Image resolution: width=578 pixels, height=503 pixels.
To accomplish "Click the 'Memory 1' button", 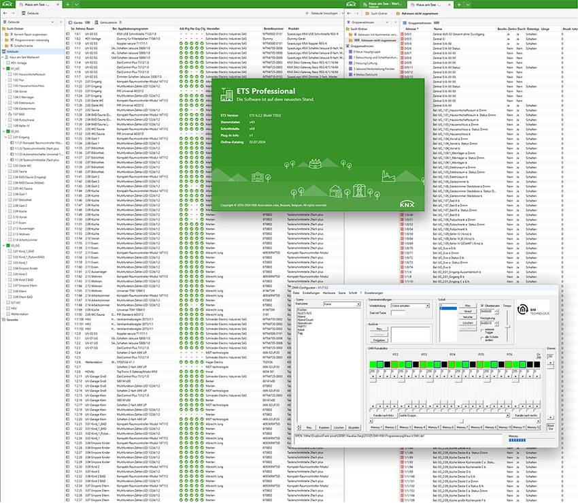I will point(376,427).
